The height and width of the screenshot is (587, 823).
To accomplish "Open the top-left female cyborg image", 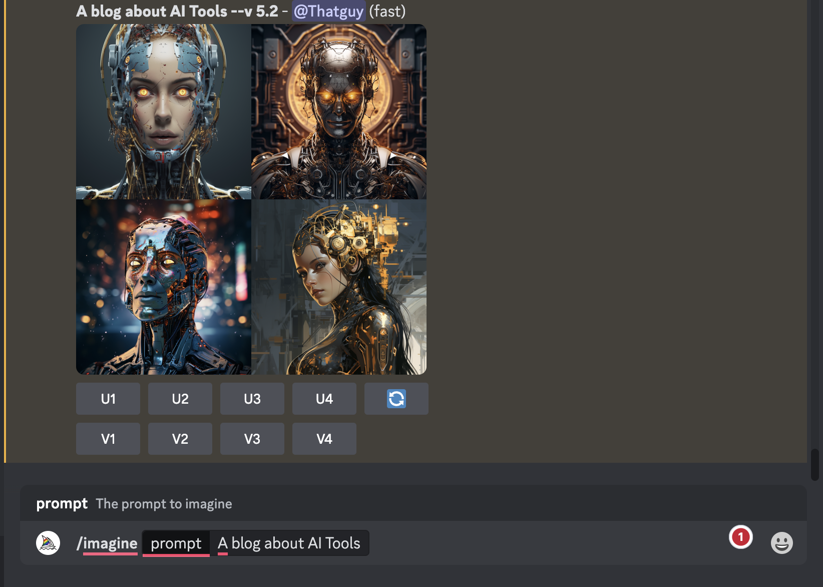I will pos(164,112).
